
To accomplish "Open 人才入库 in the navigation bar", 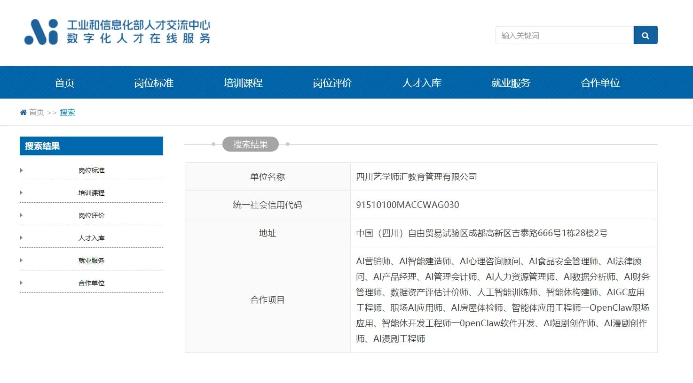I will 422,83.
